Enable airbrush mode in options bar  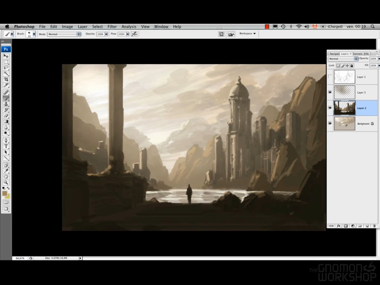pyautogui.click(x=134, y=34)
